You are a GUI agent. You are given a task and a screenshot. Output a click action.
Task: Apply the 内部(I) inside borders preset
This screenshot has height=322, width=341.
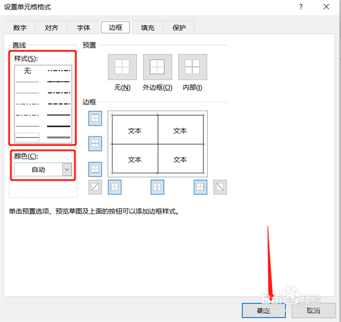(192, 67)
